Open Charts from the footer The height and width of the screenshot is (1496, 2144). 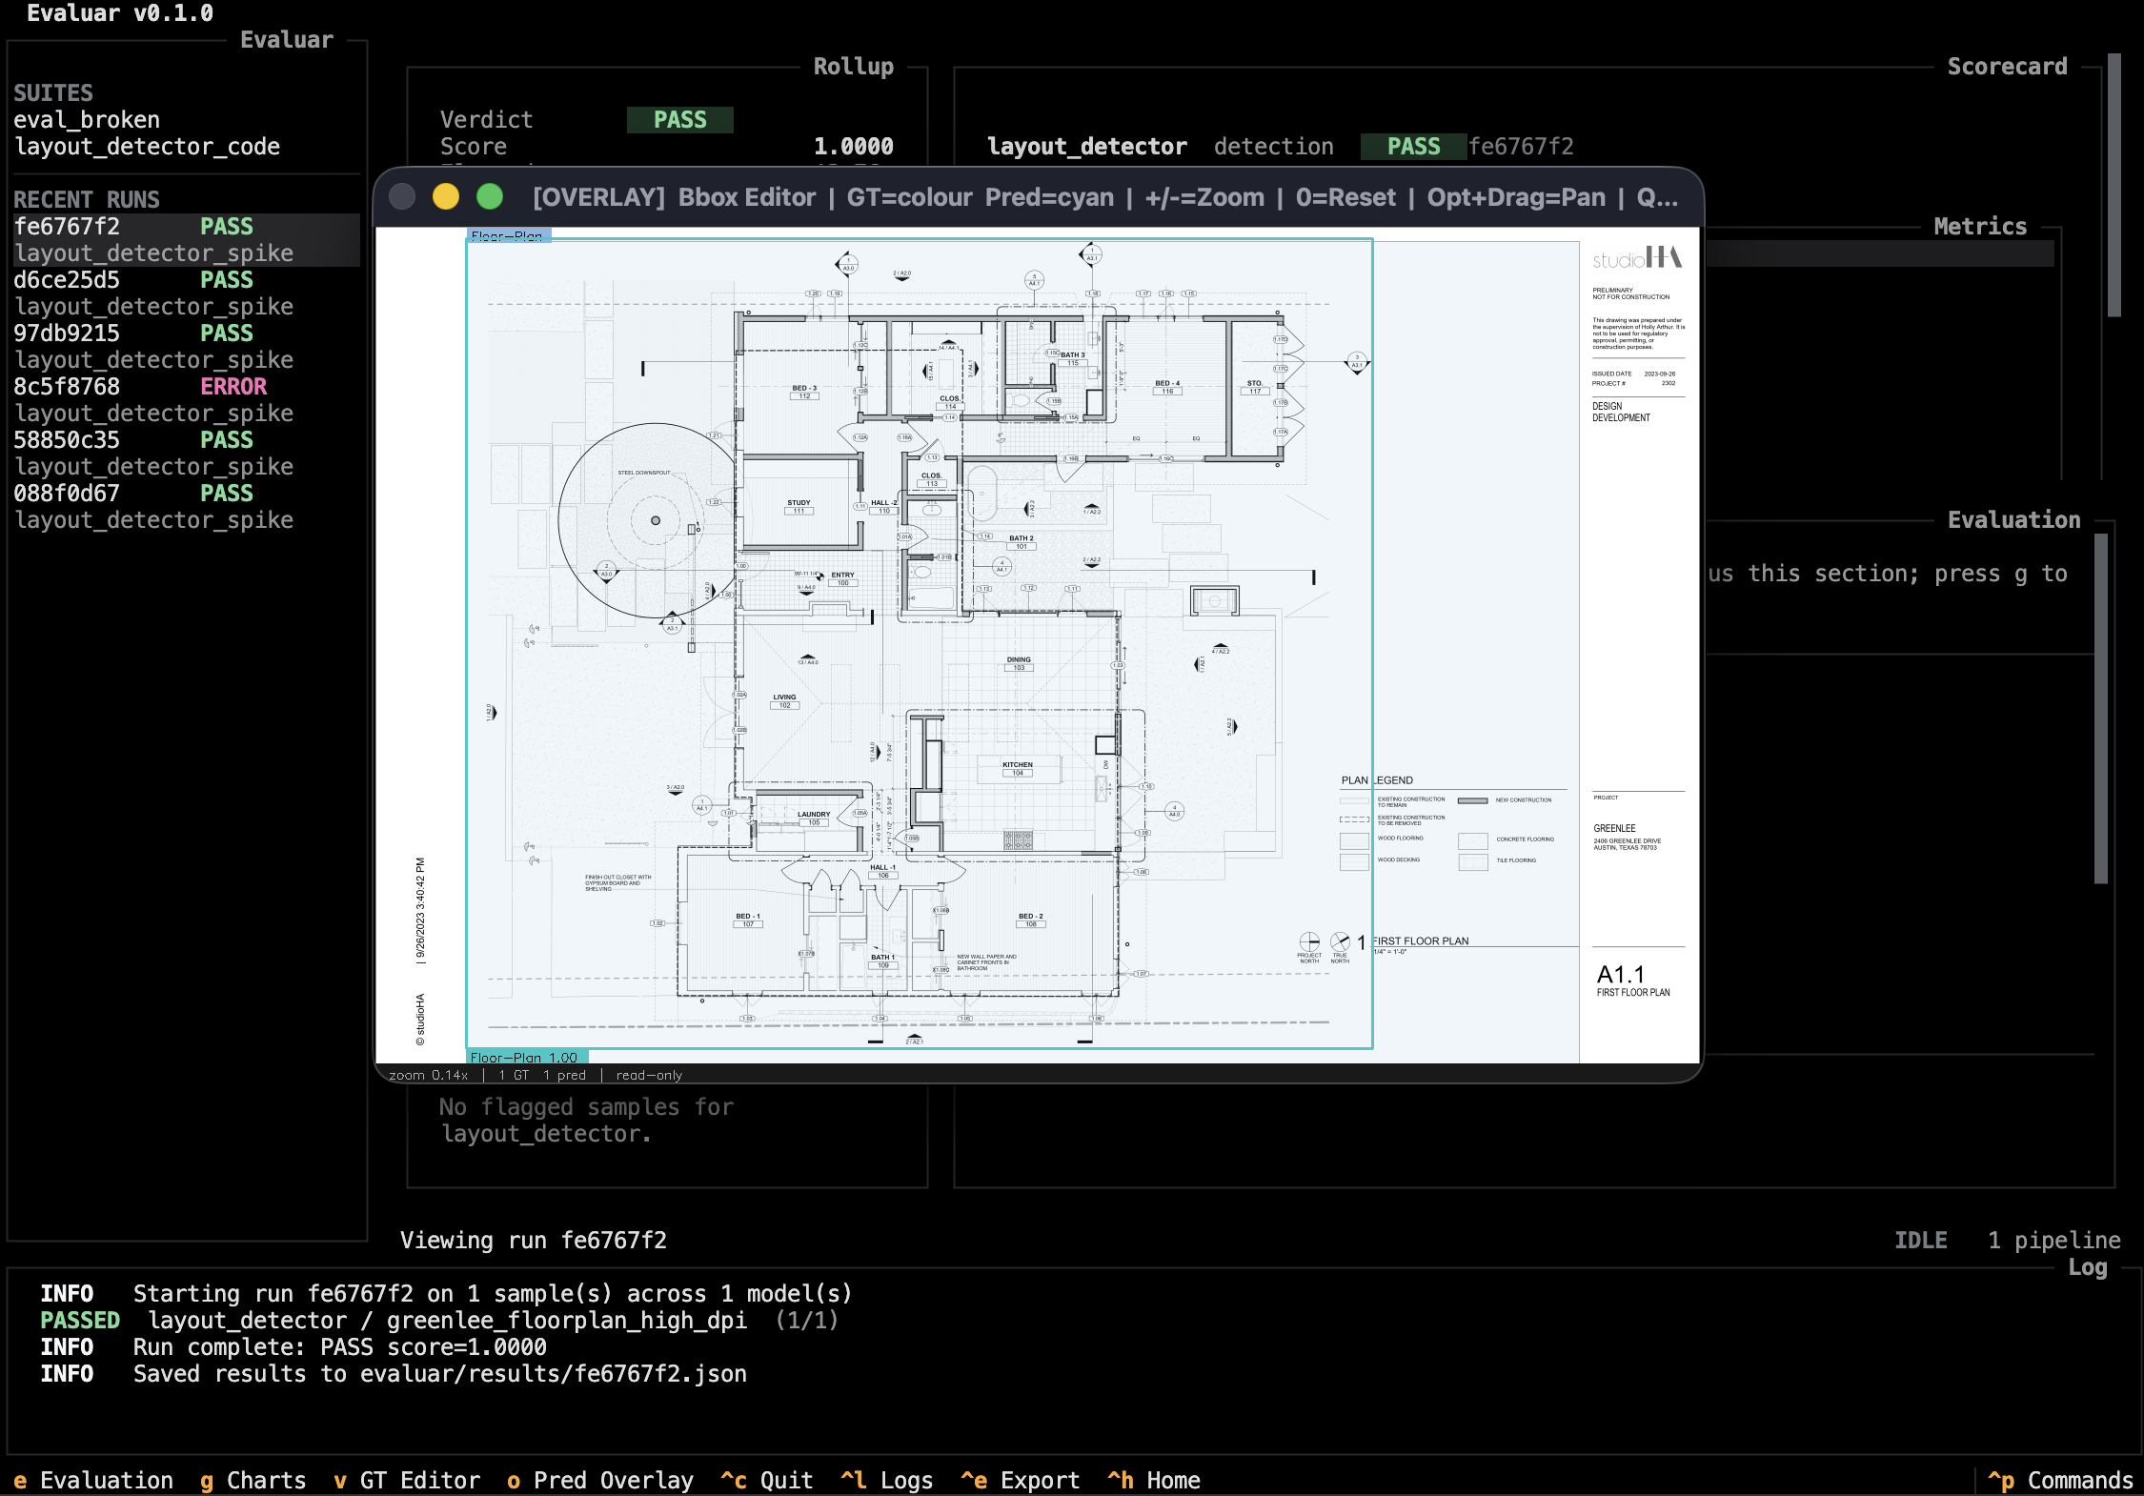(253, 1480)
